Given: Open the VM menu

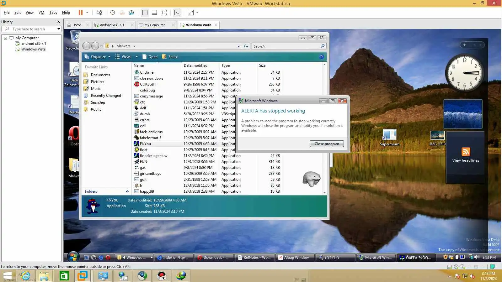Looking at the screenshot, I should click(41, 13).
